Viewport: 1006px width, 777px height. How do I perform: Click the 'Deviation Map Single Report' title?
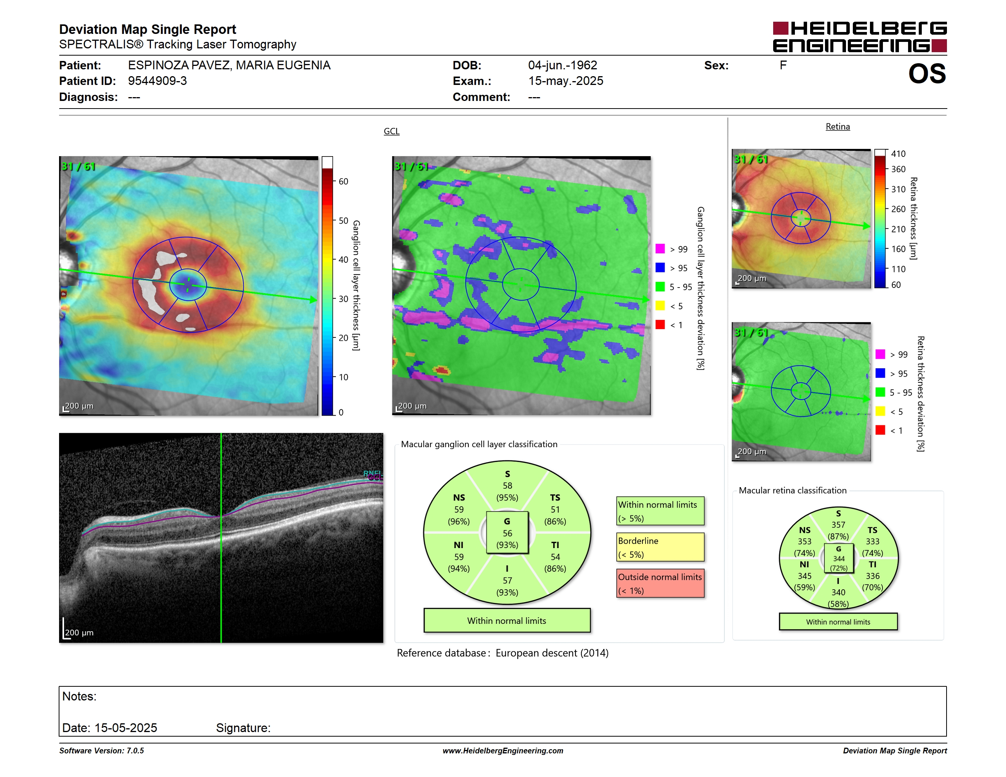coord(147,29)
